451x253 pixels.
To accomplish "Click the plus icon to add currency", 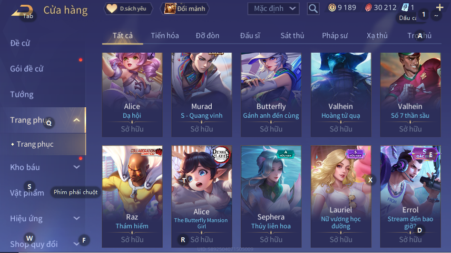I will click(440, 7).
